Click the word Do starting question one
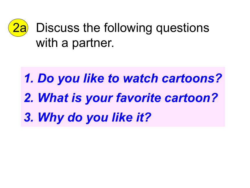 (x=46, y=78)
